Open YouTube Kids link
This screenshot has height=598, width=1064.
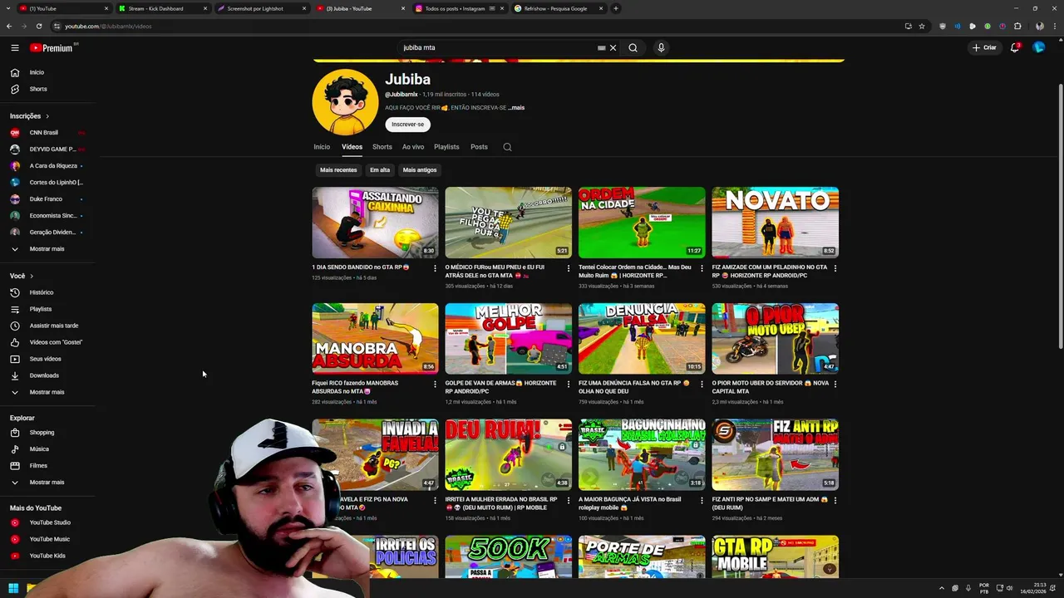[47, 556]
